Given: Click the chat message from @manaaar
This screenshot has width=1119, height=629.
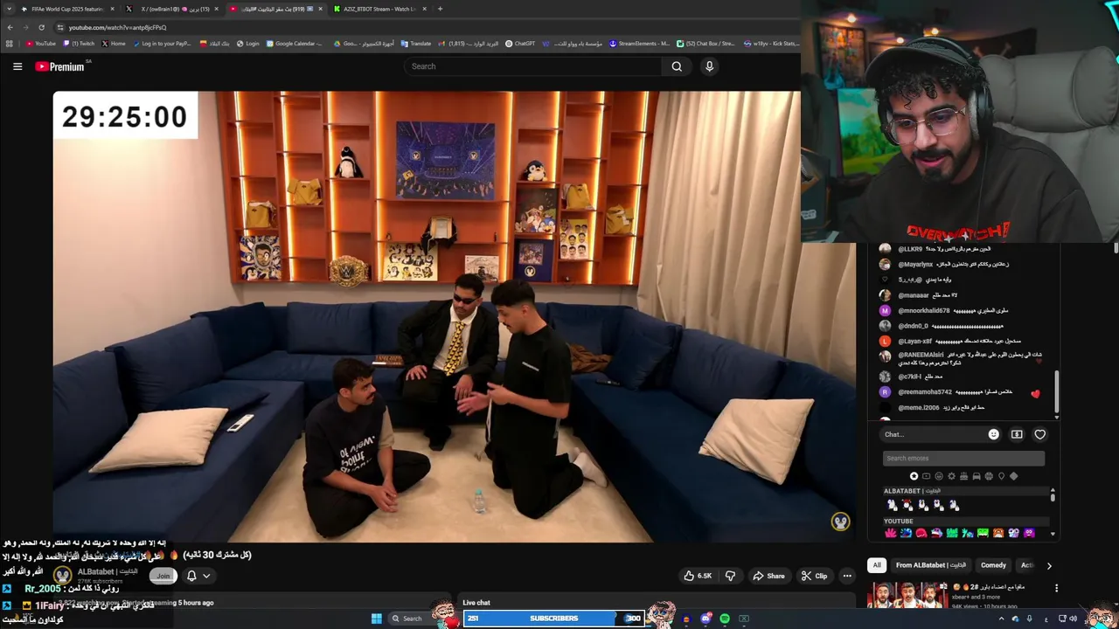Looking at the screenshot, I should click(x=928, y=295).
